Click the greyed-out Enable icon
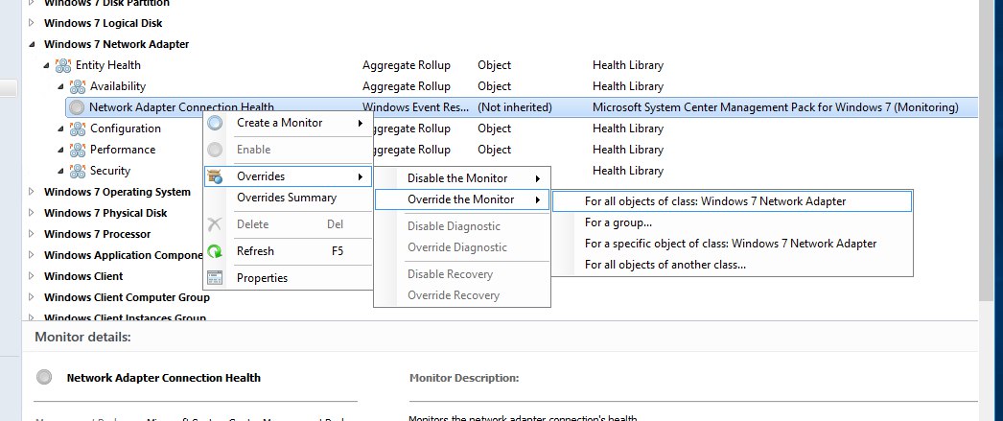Image resolution: width=1003 pixels, height=421 pixels. click(x=215, y=150)
